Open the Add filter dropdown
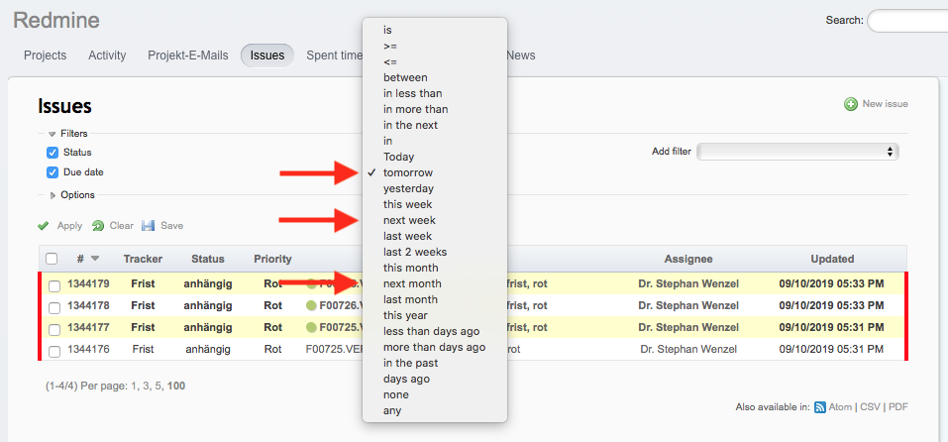Screen dimensions: 948x442 [x=797, y=152]
